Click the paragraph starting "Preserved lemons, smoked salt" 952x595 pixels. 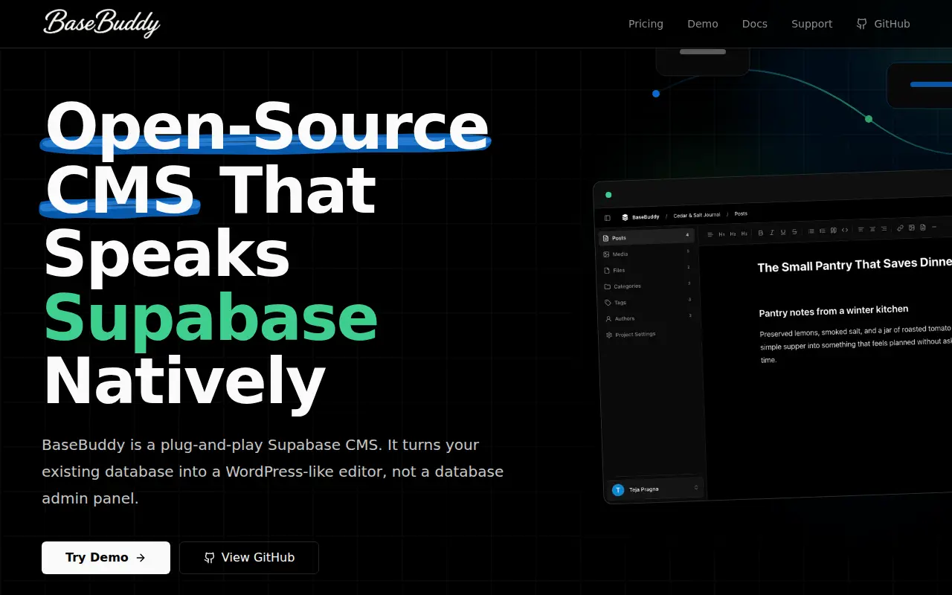pos(856,344)
